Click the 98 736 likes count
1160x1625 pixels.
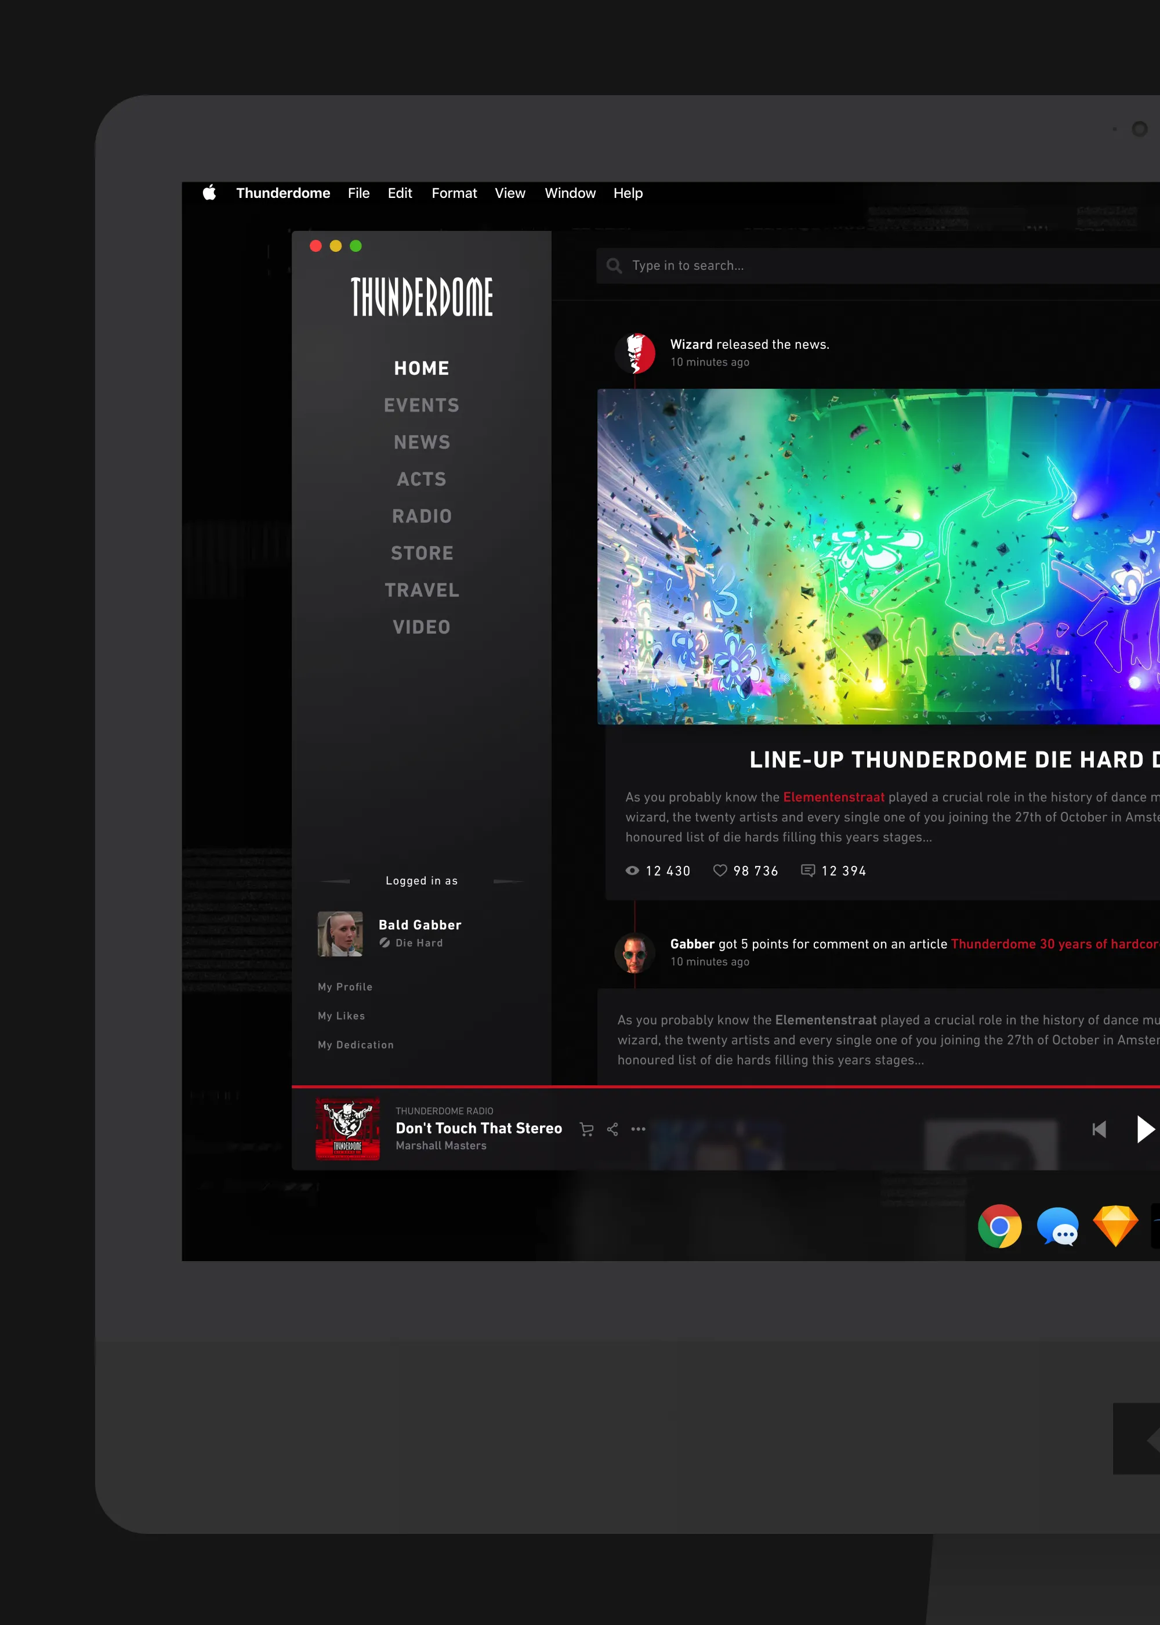point(756,871)
